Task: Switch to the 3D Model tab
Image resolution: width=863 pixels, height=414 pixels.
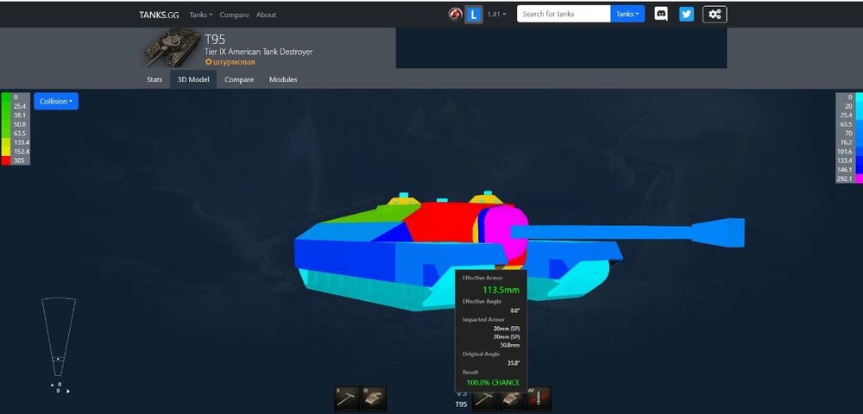Action: click(193, 79)
